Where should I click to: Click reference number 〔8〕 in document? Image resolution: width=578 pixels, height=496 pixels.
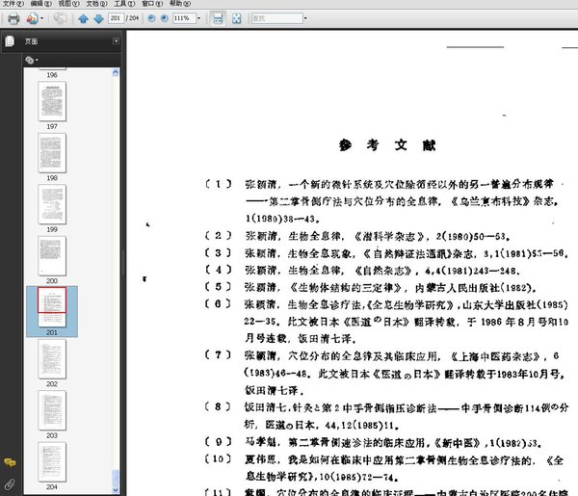219,406
